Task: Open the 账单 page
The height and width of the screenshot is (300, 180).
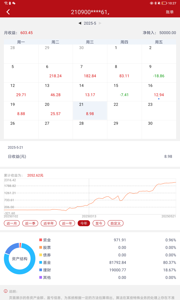Action: coord(169,12)
